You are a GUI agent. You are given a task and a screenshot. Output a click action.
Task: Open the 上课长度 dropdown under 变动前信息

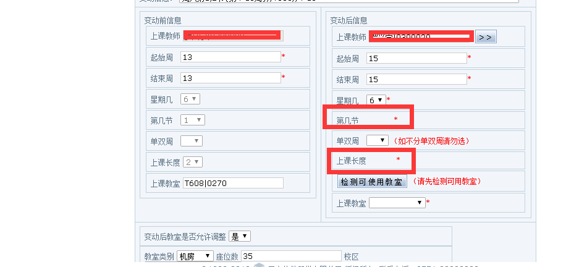coord(193,162)
